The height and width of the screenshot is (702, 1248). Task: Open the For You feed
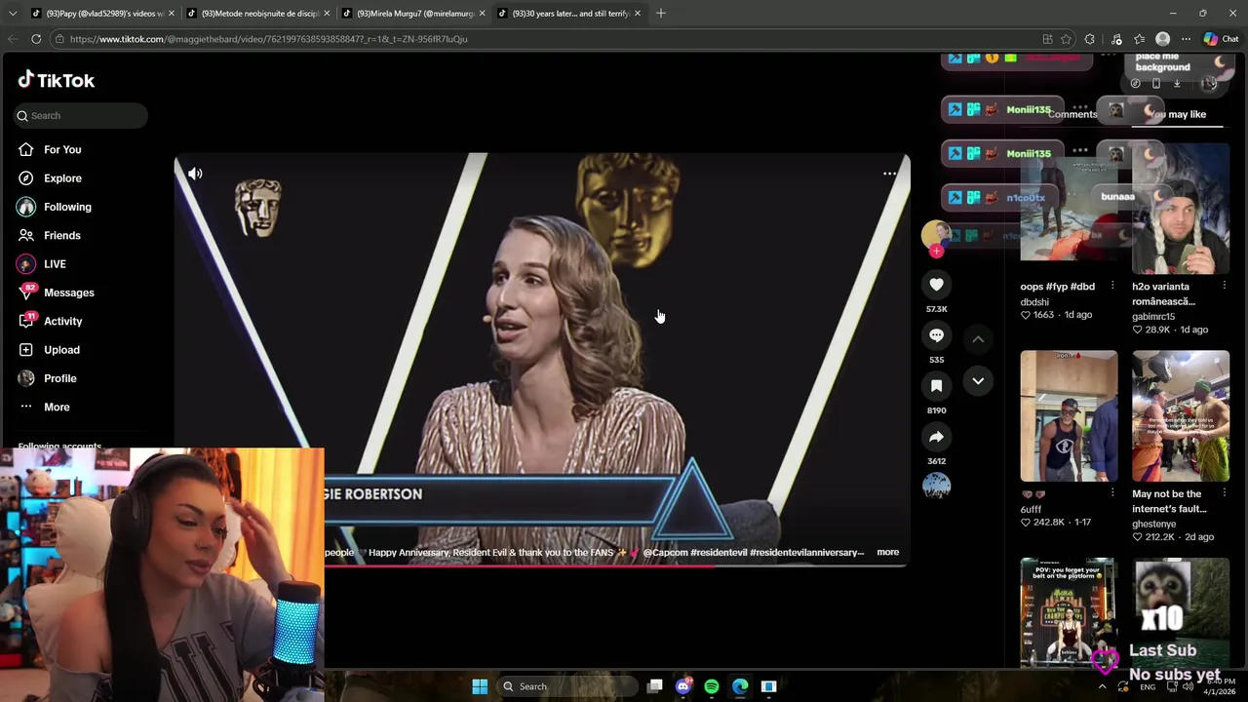(x=62, y=149)
